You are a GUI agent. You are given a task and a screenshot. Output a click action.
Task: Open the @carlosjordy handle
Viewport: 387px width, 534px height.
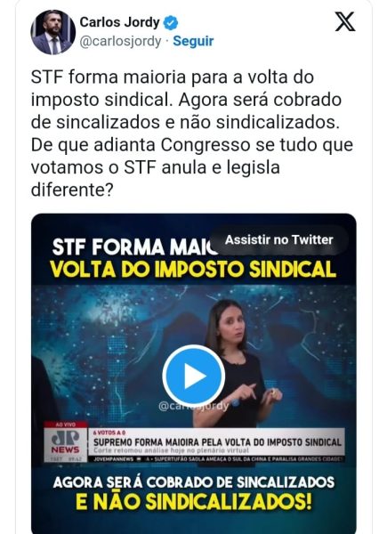(120, 42)
